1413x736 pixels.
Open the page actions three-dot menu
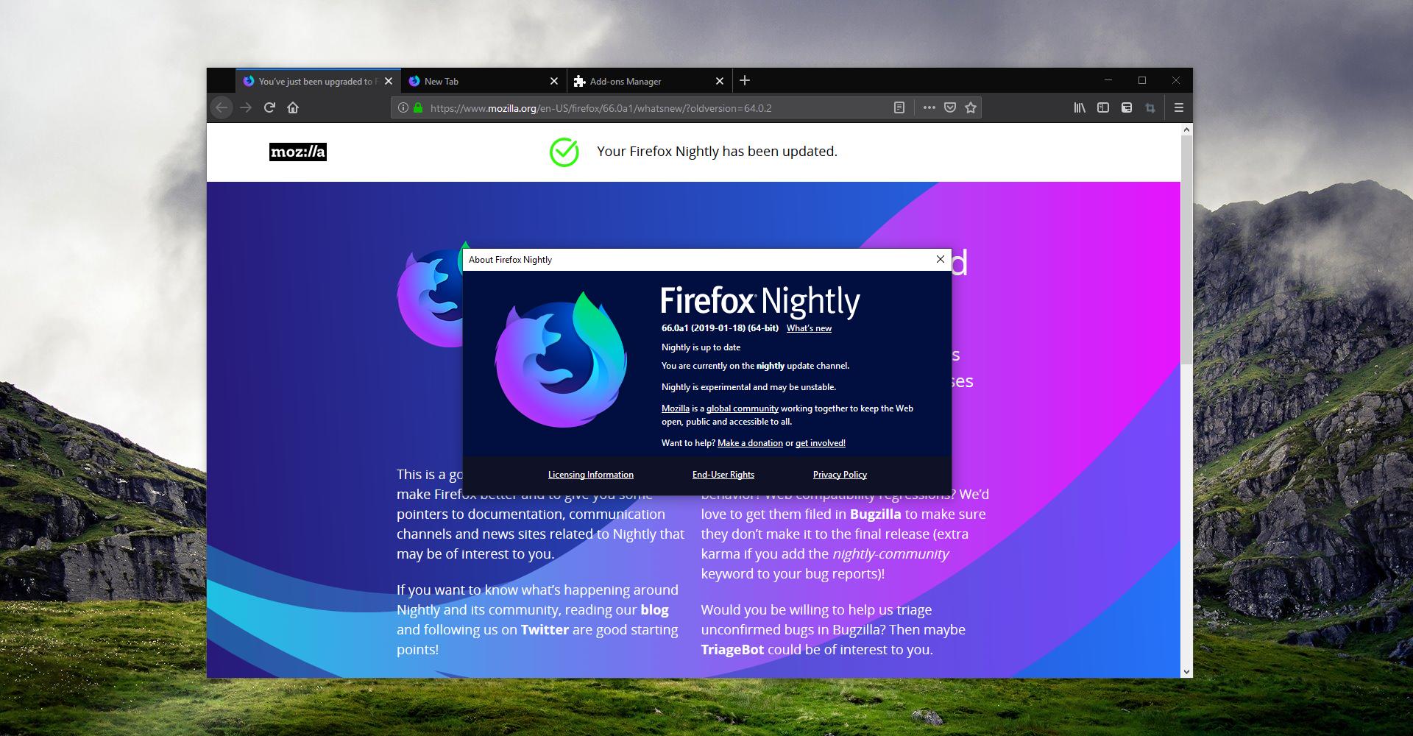pos(929,107)
